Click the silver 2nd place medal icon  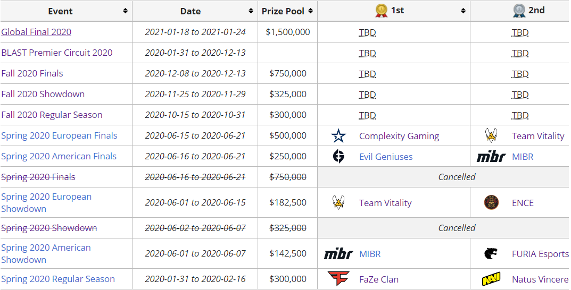click(519, 11)
